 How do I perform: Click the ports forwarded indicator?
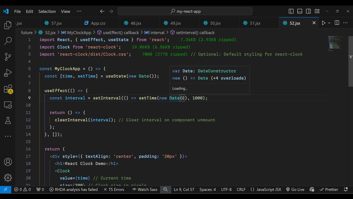[40, 189]
